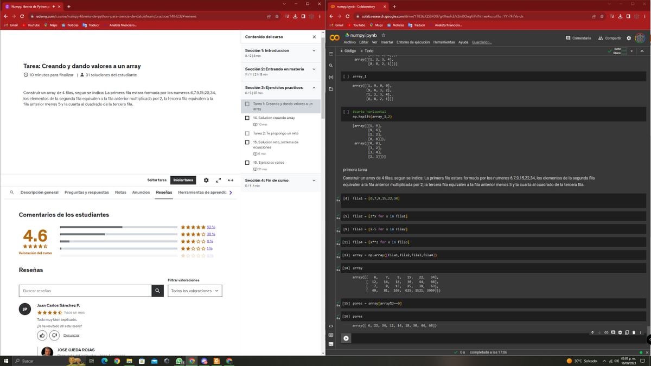Open Colab settings gear in header
Screen dimensions: 651x366
[x=629, y=38]
